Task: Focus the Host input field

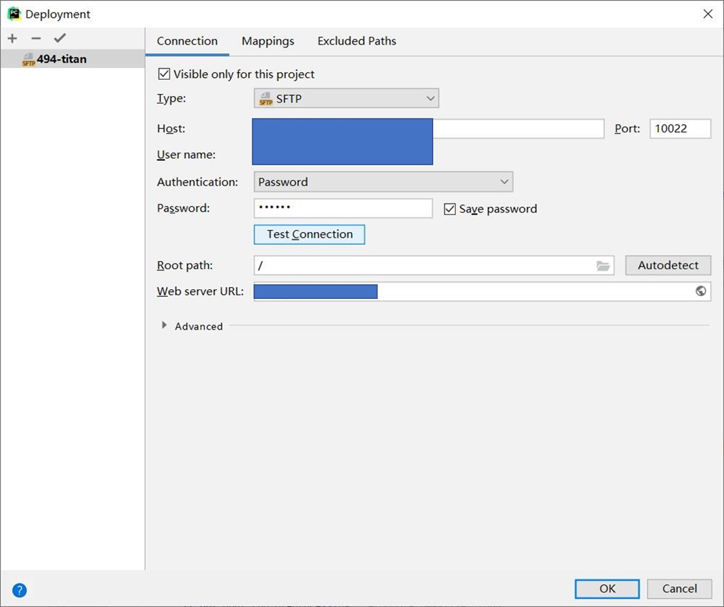Action: click(x=428, y=129)
